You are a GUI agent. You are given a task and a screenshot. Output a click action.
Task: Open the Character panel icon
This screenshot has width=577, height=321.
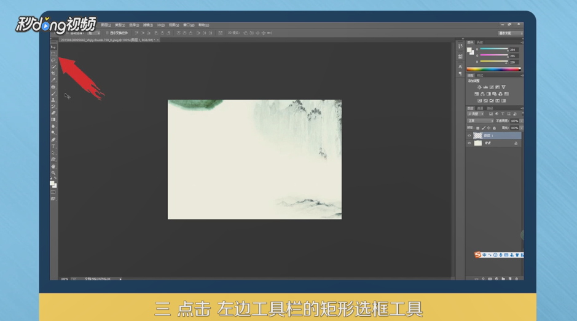[x=460, y=66]
